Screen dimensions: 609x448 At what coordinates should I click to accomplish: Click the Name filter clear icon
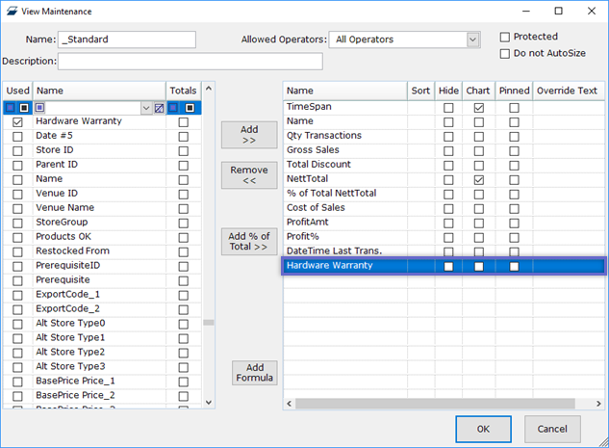(159, 108)
